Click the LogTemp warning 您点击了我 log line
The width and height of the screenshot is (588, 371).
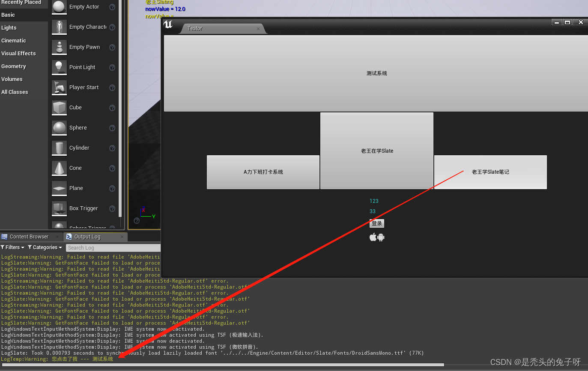[57, 359]
